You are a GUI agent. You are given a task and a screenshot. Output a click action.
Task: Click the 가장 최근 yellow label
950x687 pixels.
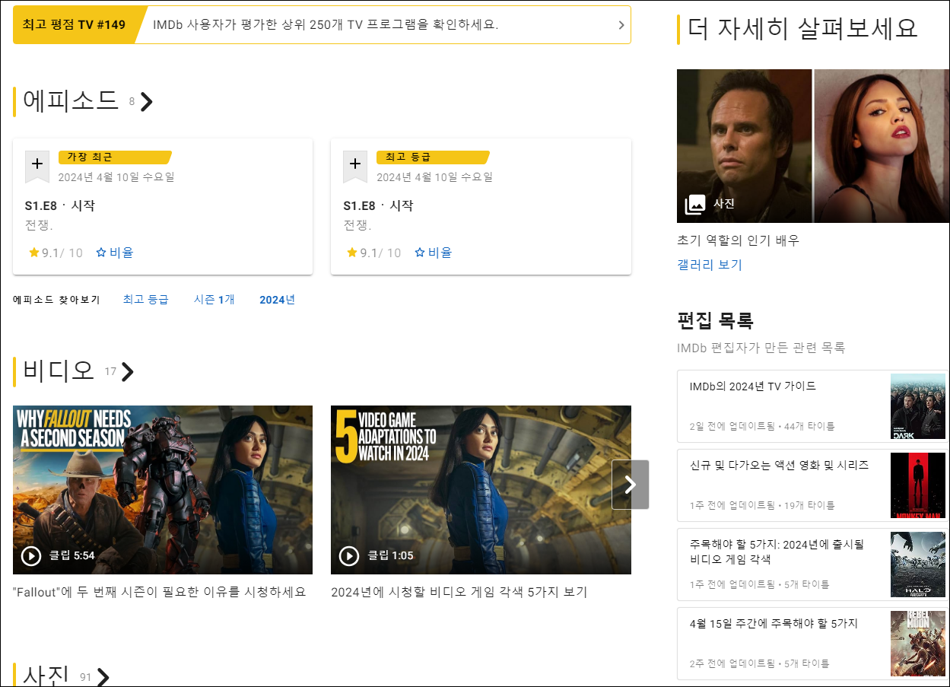click(115, 157)
